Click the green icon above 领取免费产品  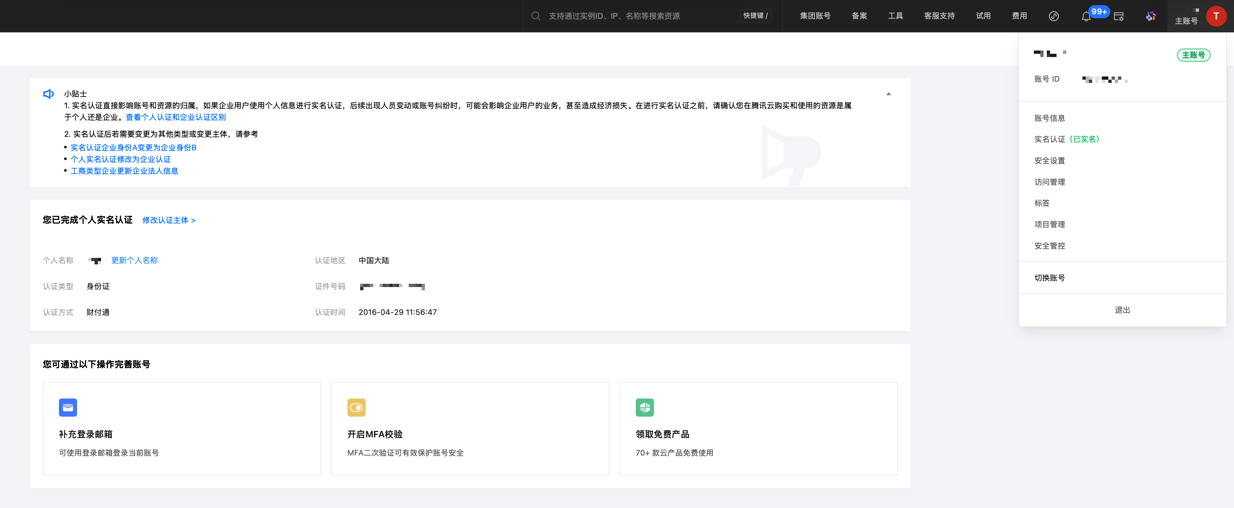coord(645,407)
